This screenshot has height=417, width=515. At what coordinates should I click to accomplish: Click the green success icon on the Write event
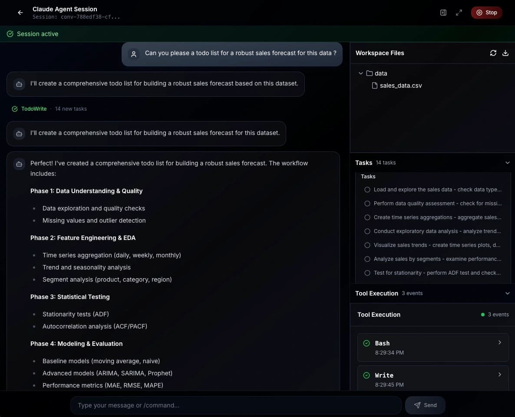click(x=367, y=375)
